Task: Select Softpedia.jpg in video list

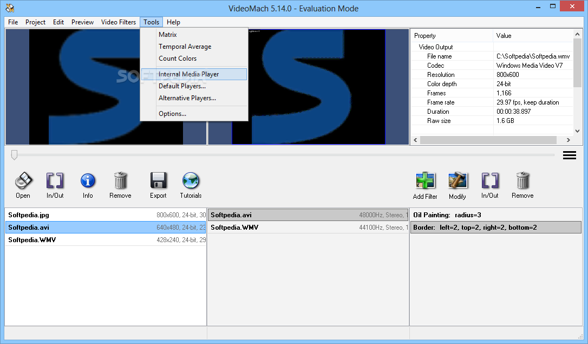Action: [x=106, y=215]
